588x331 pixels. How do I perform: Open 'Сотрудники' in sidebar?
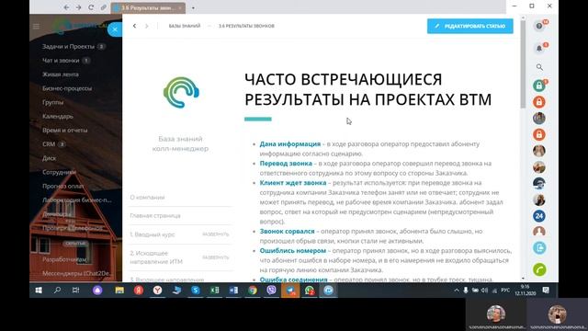59,172
